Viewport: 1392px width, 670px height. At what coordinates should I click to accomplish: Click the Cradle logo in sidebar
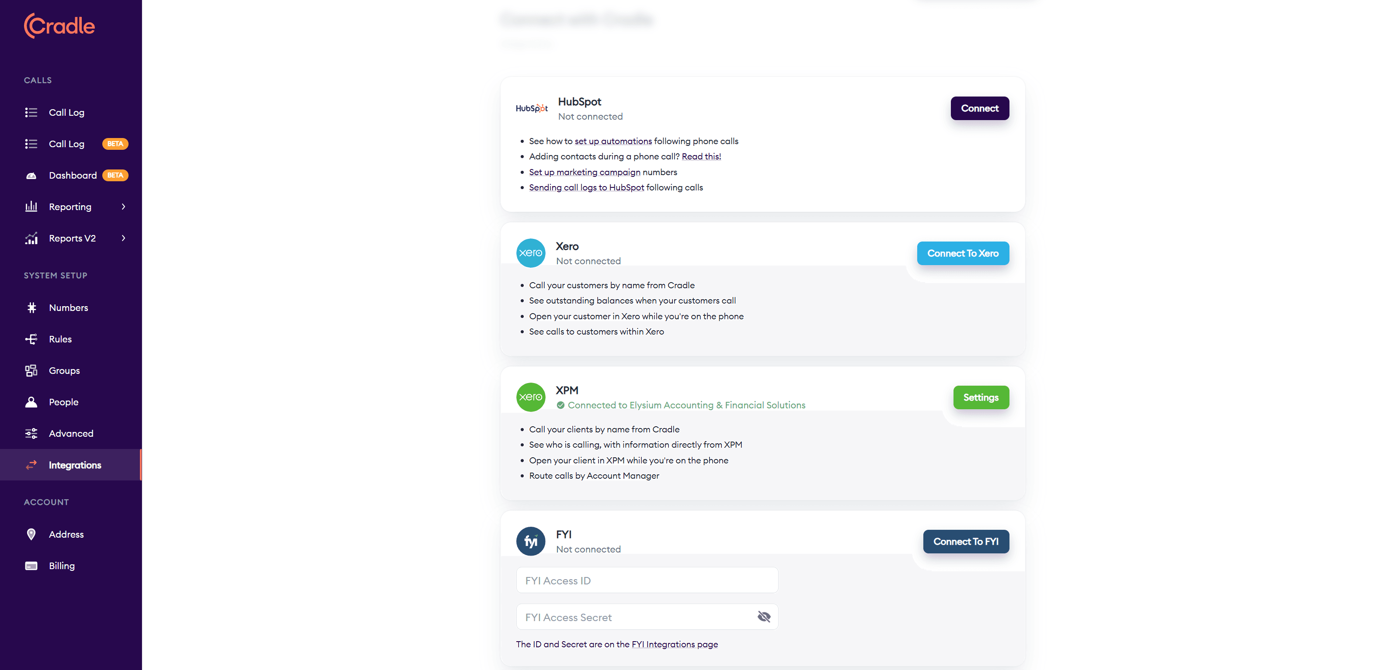click(59, 26)
